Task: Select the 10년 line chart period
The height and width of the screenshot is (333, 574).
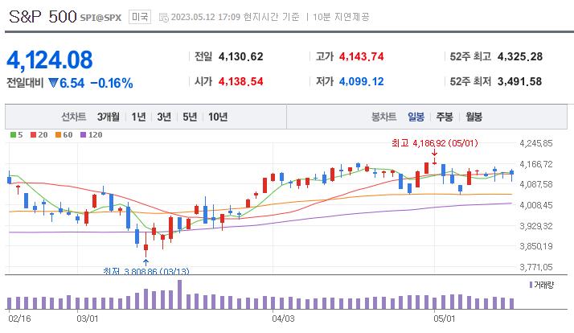Action: [218, 117]
